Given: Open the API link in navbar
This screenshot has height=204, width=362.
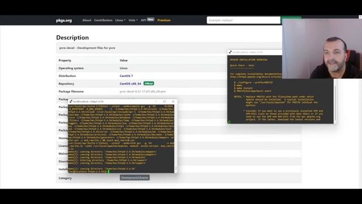Looking at the screenshot, I should point(143,20).
